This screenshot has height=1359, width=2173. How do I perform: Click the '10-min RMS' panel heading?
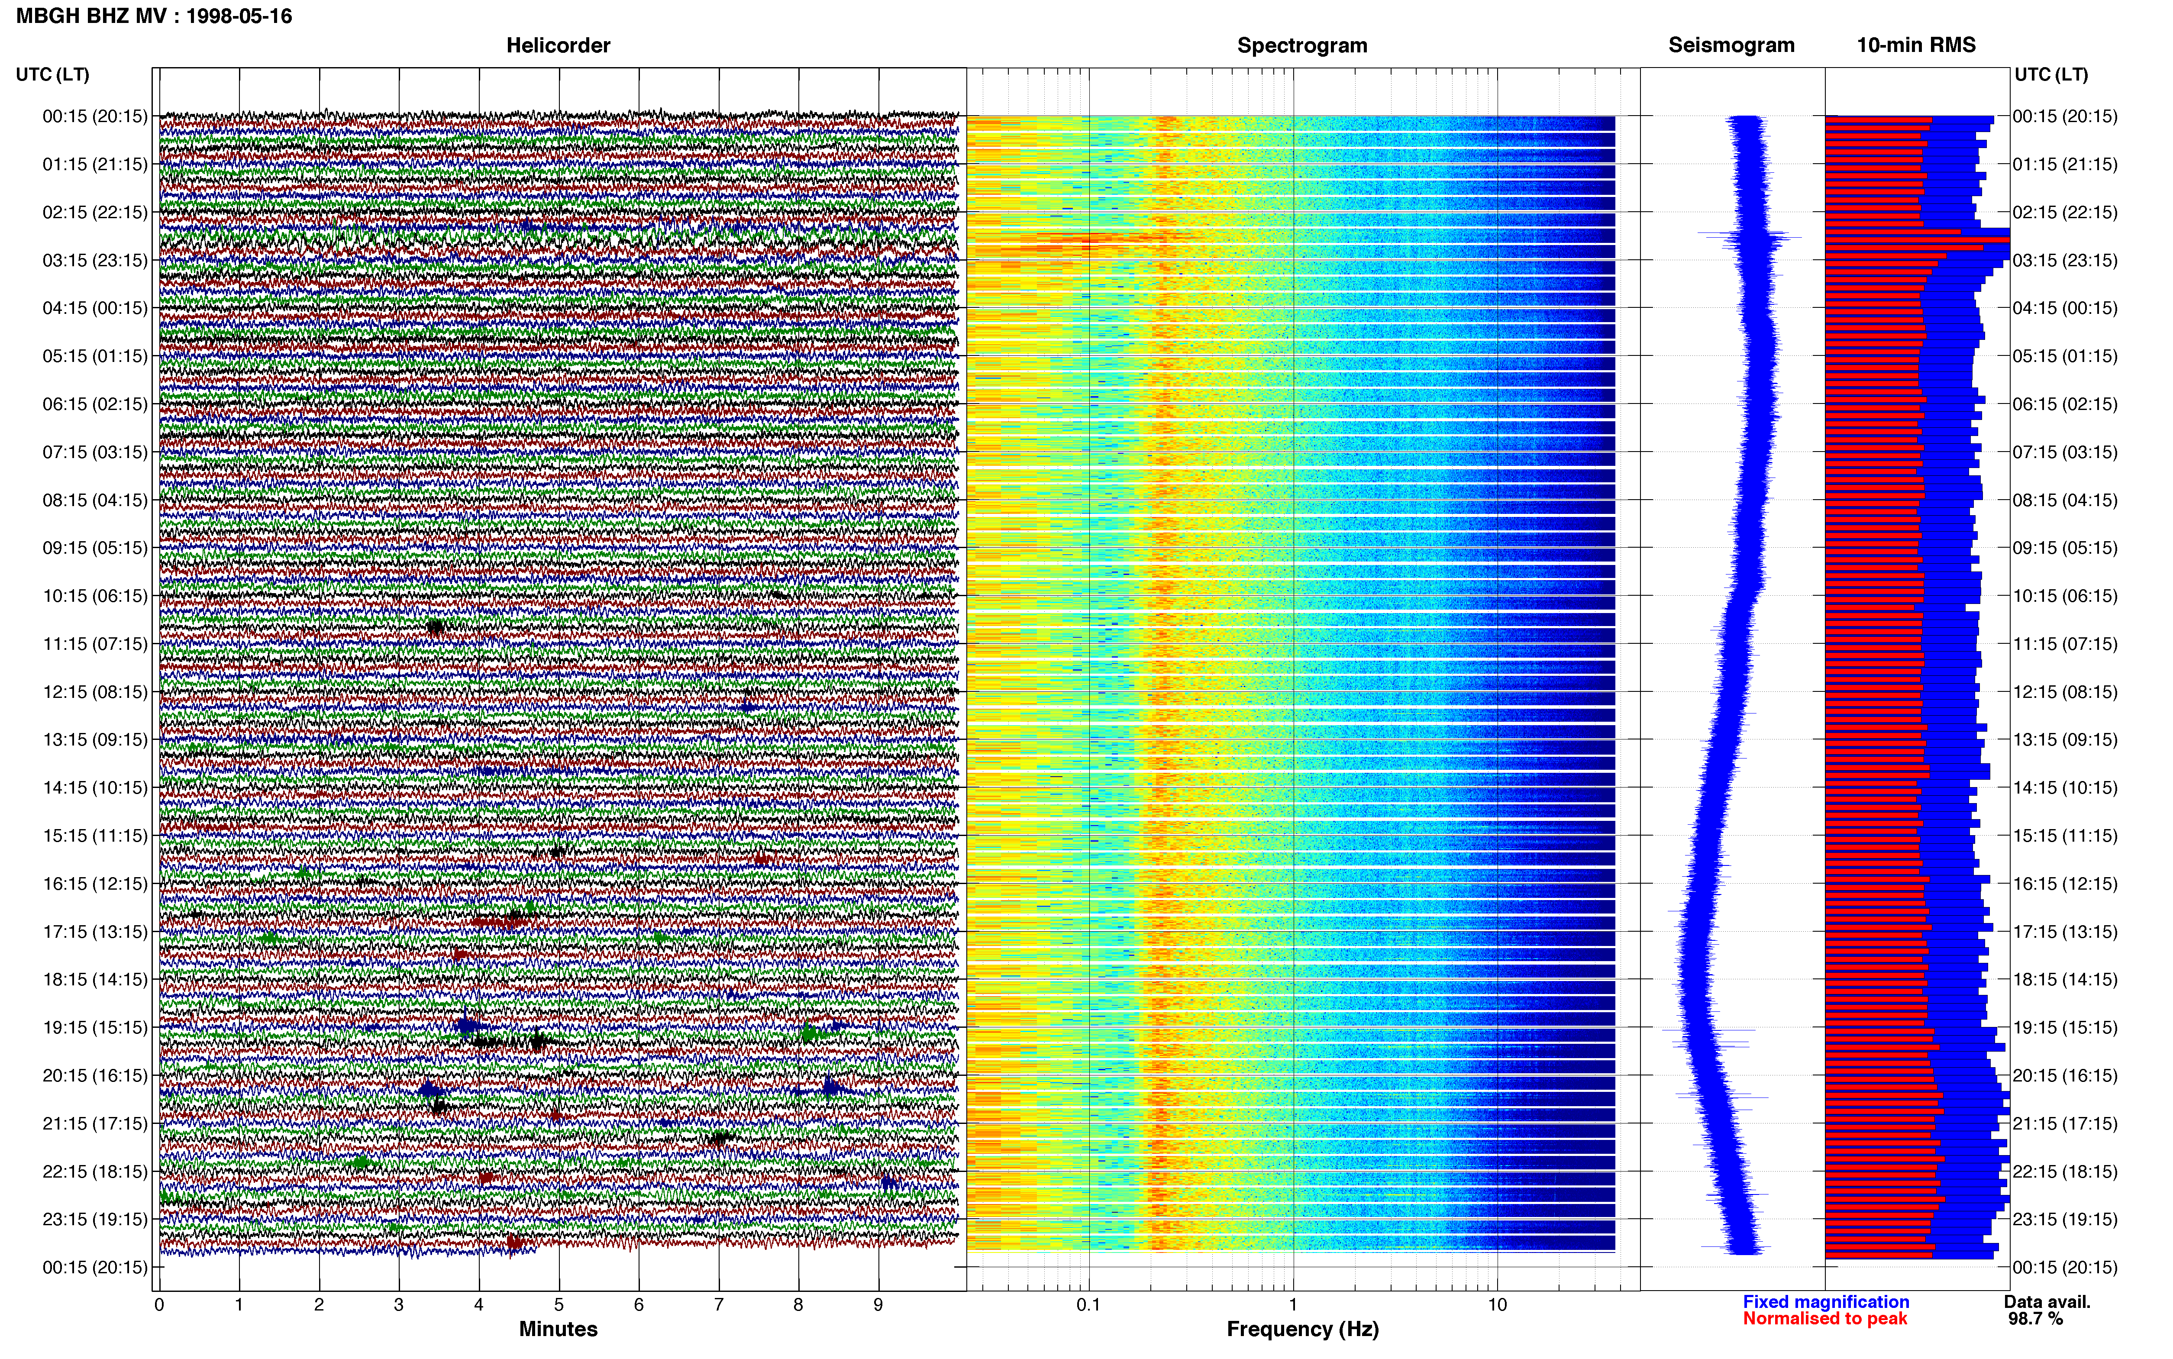[1916, 45]
